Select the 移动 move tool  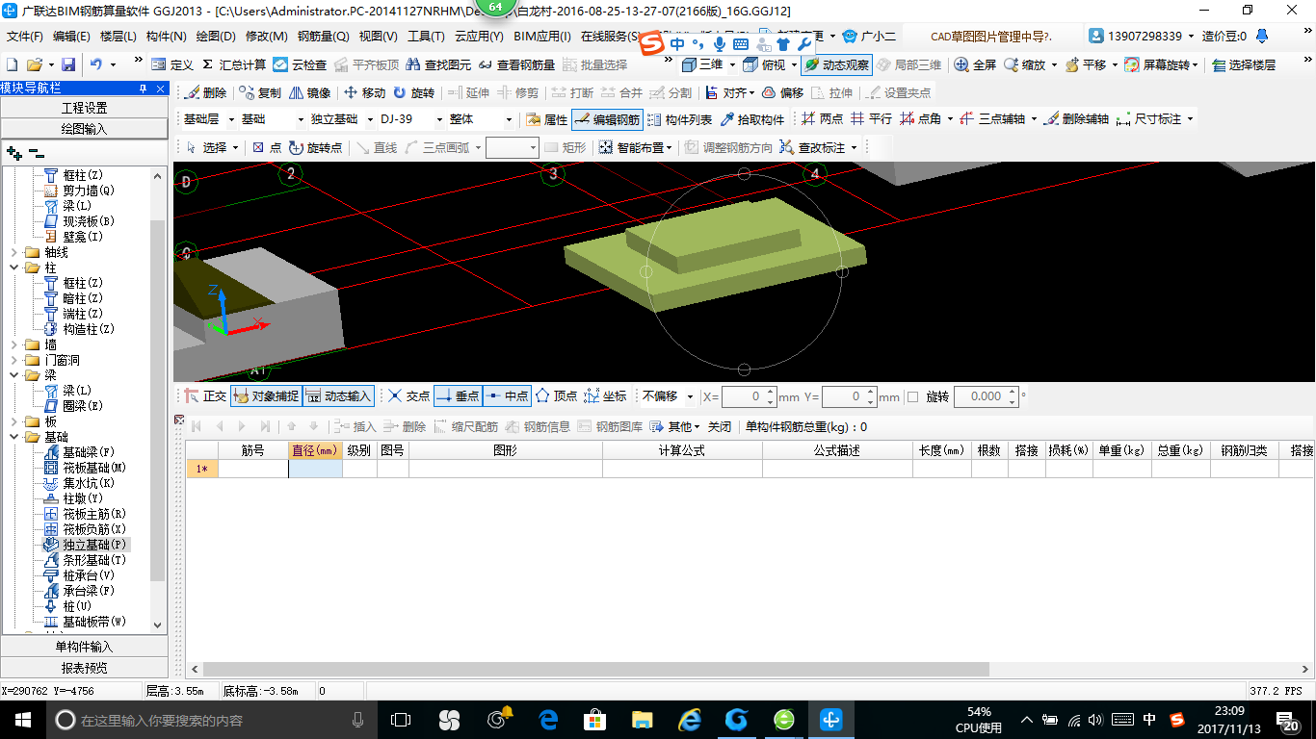click(364, 92)
